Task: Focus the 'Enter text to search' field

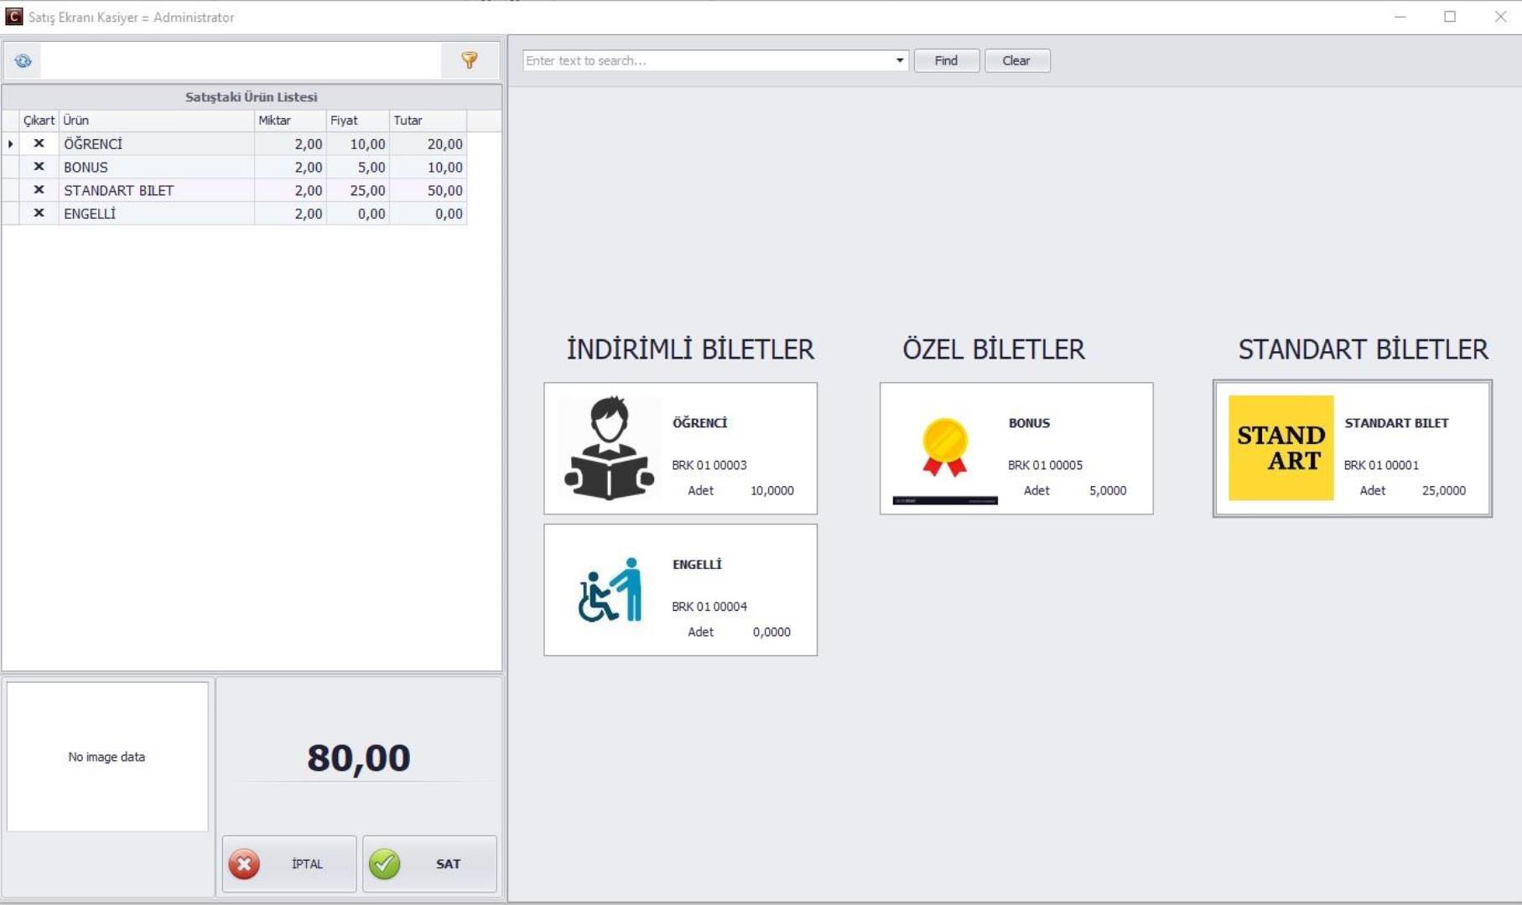Action: coord(707,60)
